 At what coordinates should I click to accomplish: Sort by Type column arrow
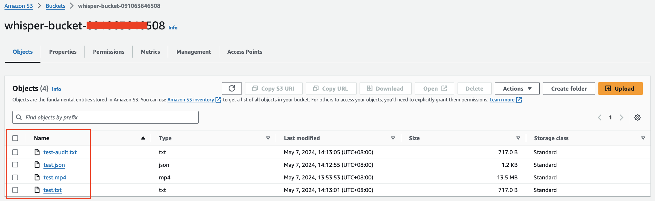pos(268,138)
